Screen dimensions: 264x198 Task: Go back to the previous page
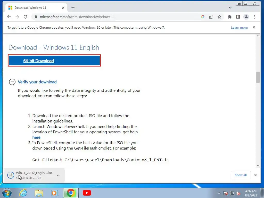click(9, 17)
